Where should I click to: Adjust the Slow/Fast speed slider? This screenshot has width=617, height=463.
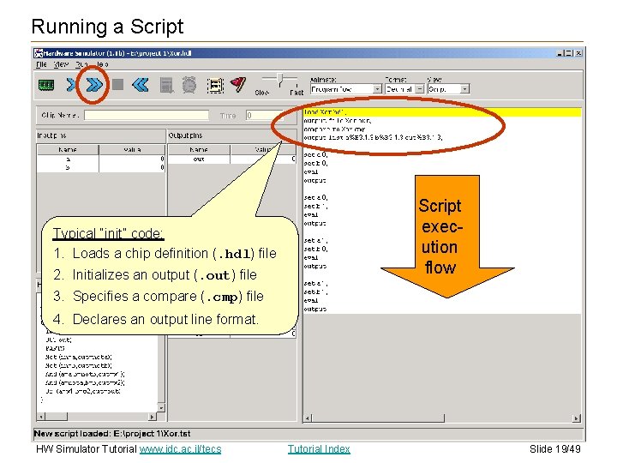(279, 80)
